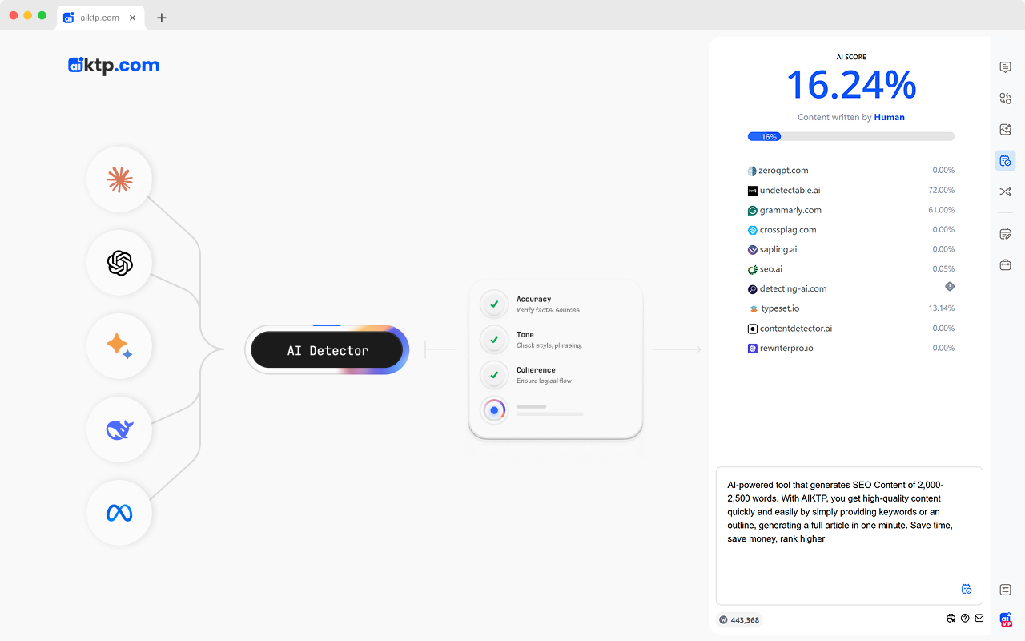This screenshot has width=1025, height=641.
Task: Select the Gemini model icon
Action: [119, 346]
